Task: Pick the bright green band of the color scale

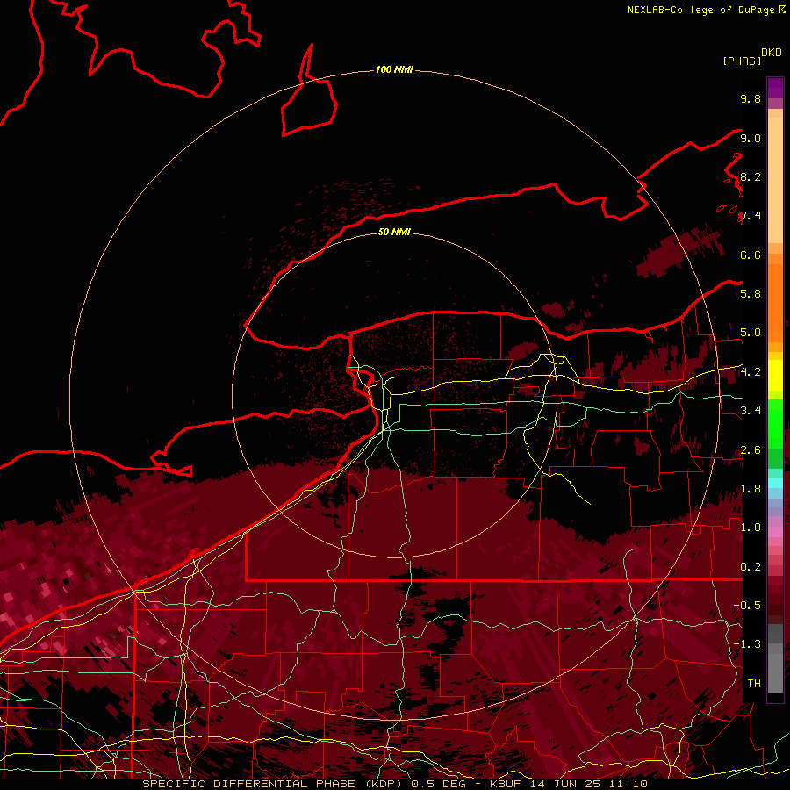Action: coord(775,424)
